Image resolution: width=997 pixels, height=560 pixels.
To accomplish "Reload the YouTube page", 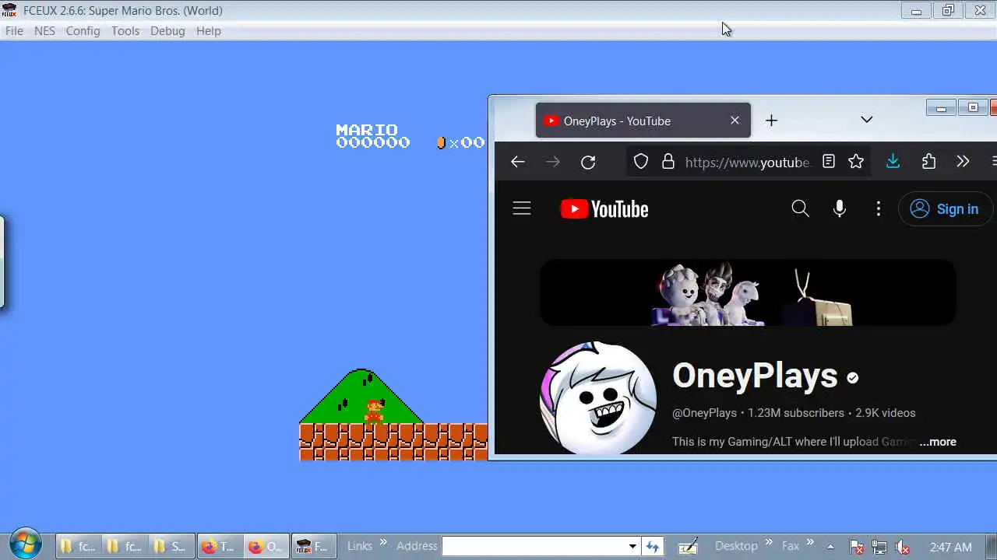I will tap(588, 162).
